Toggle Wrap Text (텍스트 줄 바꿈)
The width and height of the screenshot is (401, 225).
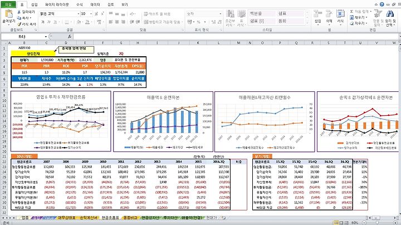point(157,14)
